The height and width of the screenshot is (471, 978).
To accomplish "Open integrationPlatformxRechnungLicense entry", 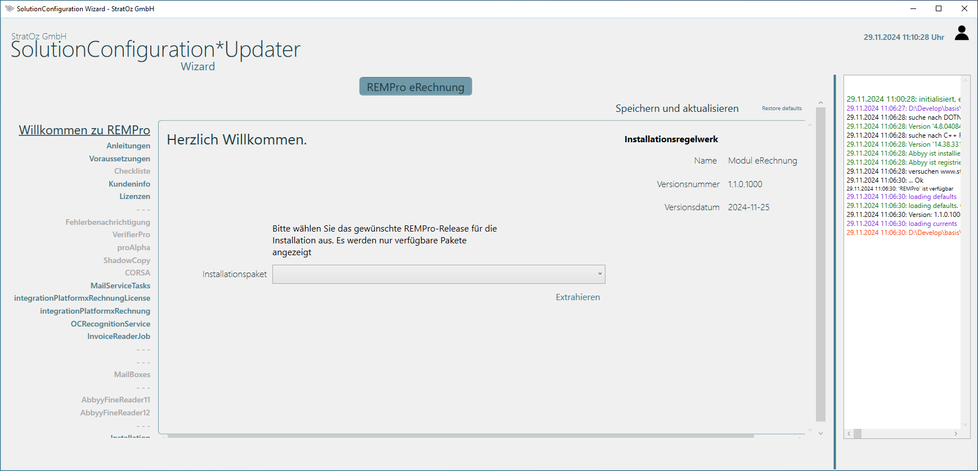I will tap(82, 298).
